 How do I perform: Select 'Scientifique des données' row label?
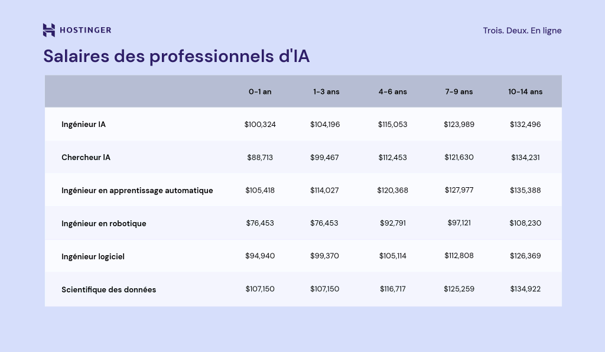pyautogui.click(x=109, y=289)
